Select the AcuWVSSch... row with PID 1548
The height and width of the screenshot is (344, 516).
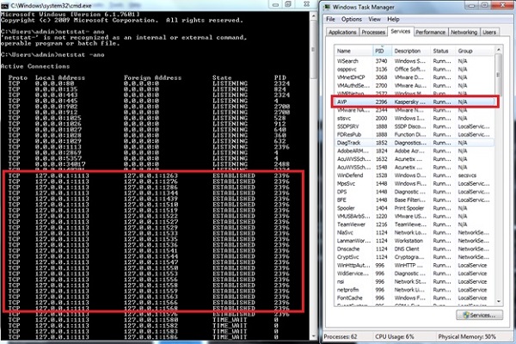(415, 167)
